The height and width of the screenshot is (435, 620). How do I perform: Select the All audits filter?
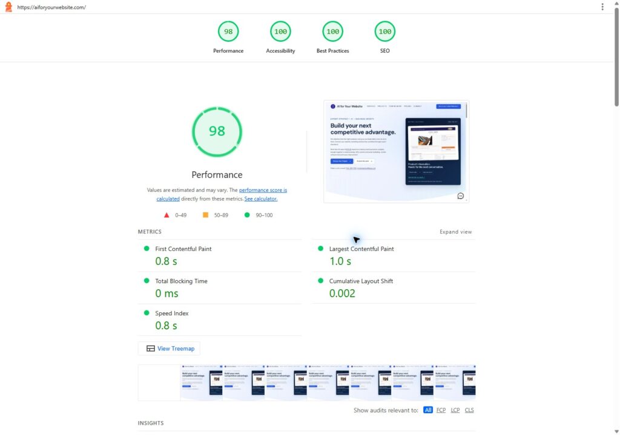[x=428, y=410]
